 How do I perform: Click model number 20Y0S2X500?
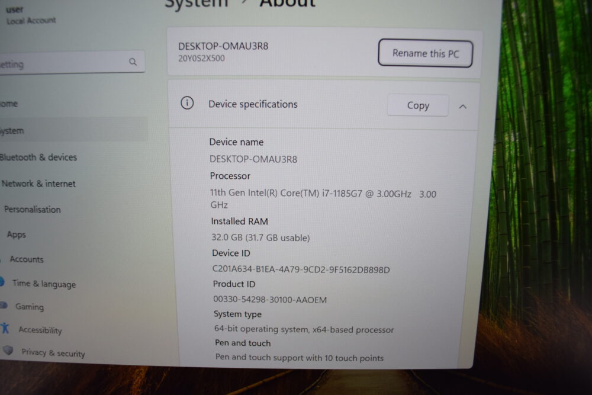pos(201,59)
